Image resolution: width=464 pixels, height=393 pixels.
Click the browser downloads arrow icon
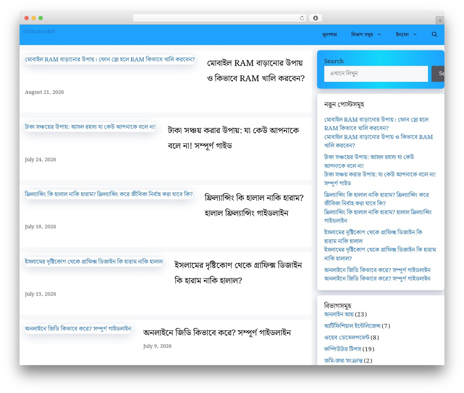[315, 18]
